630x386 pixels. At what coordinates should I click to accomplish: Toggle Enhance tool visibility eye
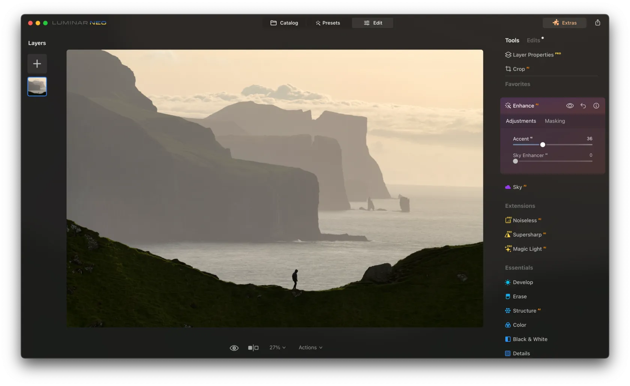(x=570, y=106)
